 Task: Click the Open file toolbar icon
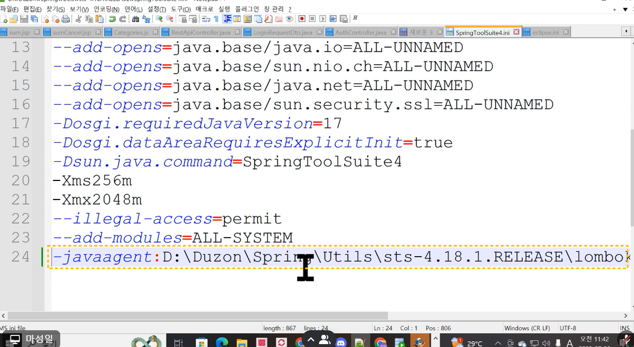coord(14,19)
